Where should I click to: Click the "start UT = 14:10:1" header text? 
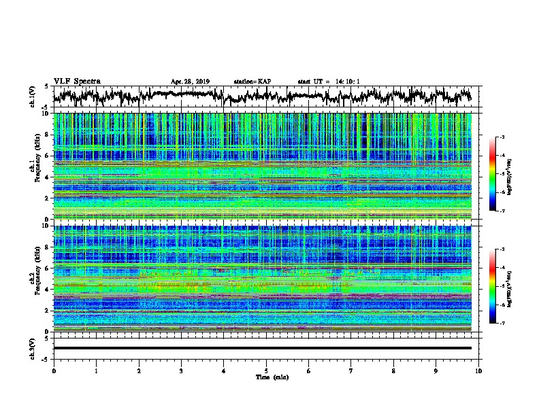(329, 82)
